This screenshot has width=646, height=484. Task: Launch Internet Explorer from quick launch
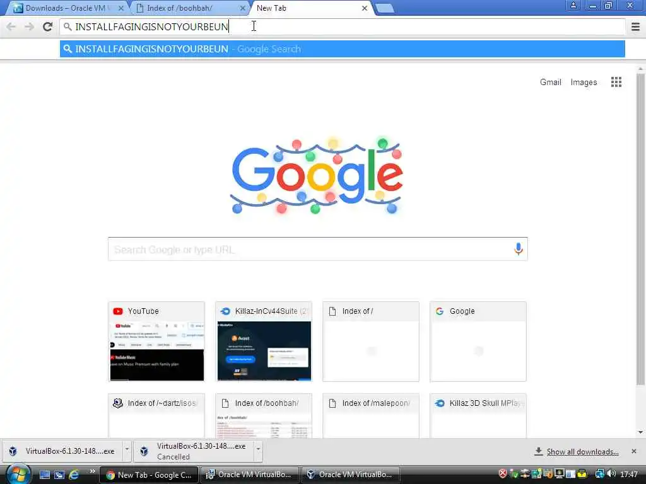(x=74, y=475)
